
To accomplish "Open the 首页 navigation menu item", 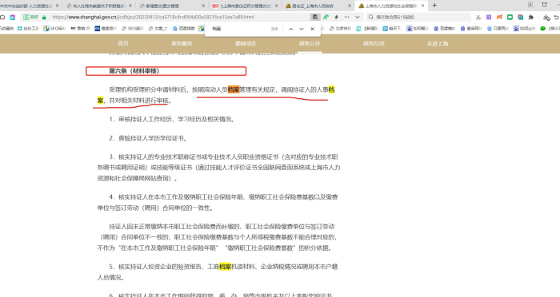I will tap(123, 43).
